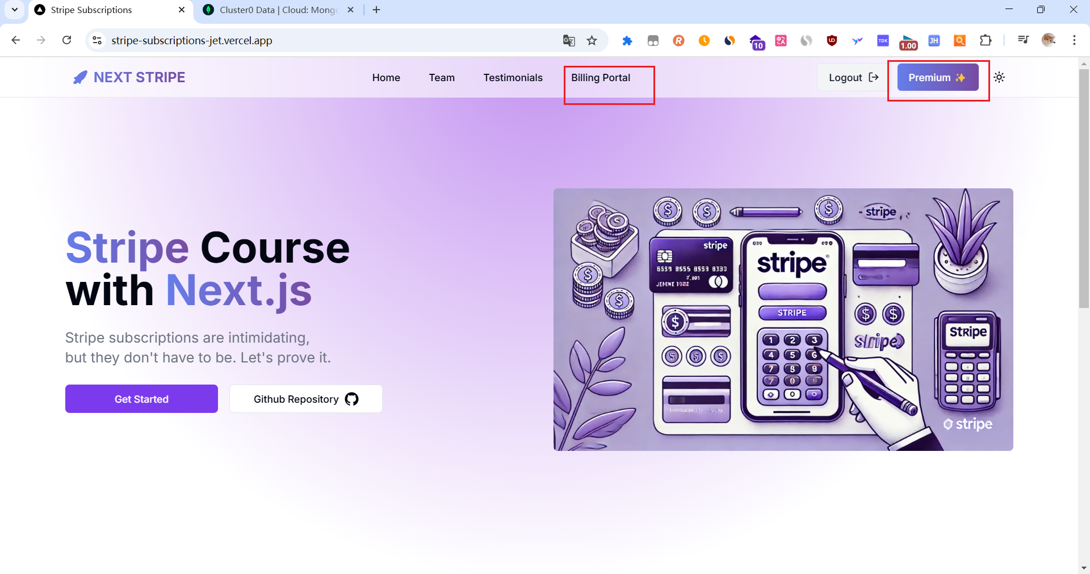Switch to the Cluster0 Data MongoDB tab

pos(278,10)
